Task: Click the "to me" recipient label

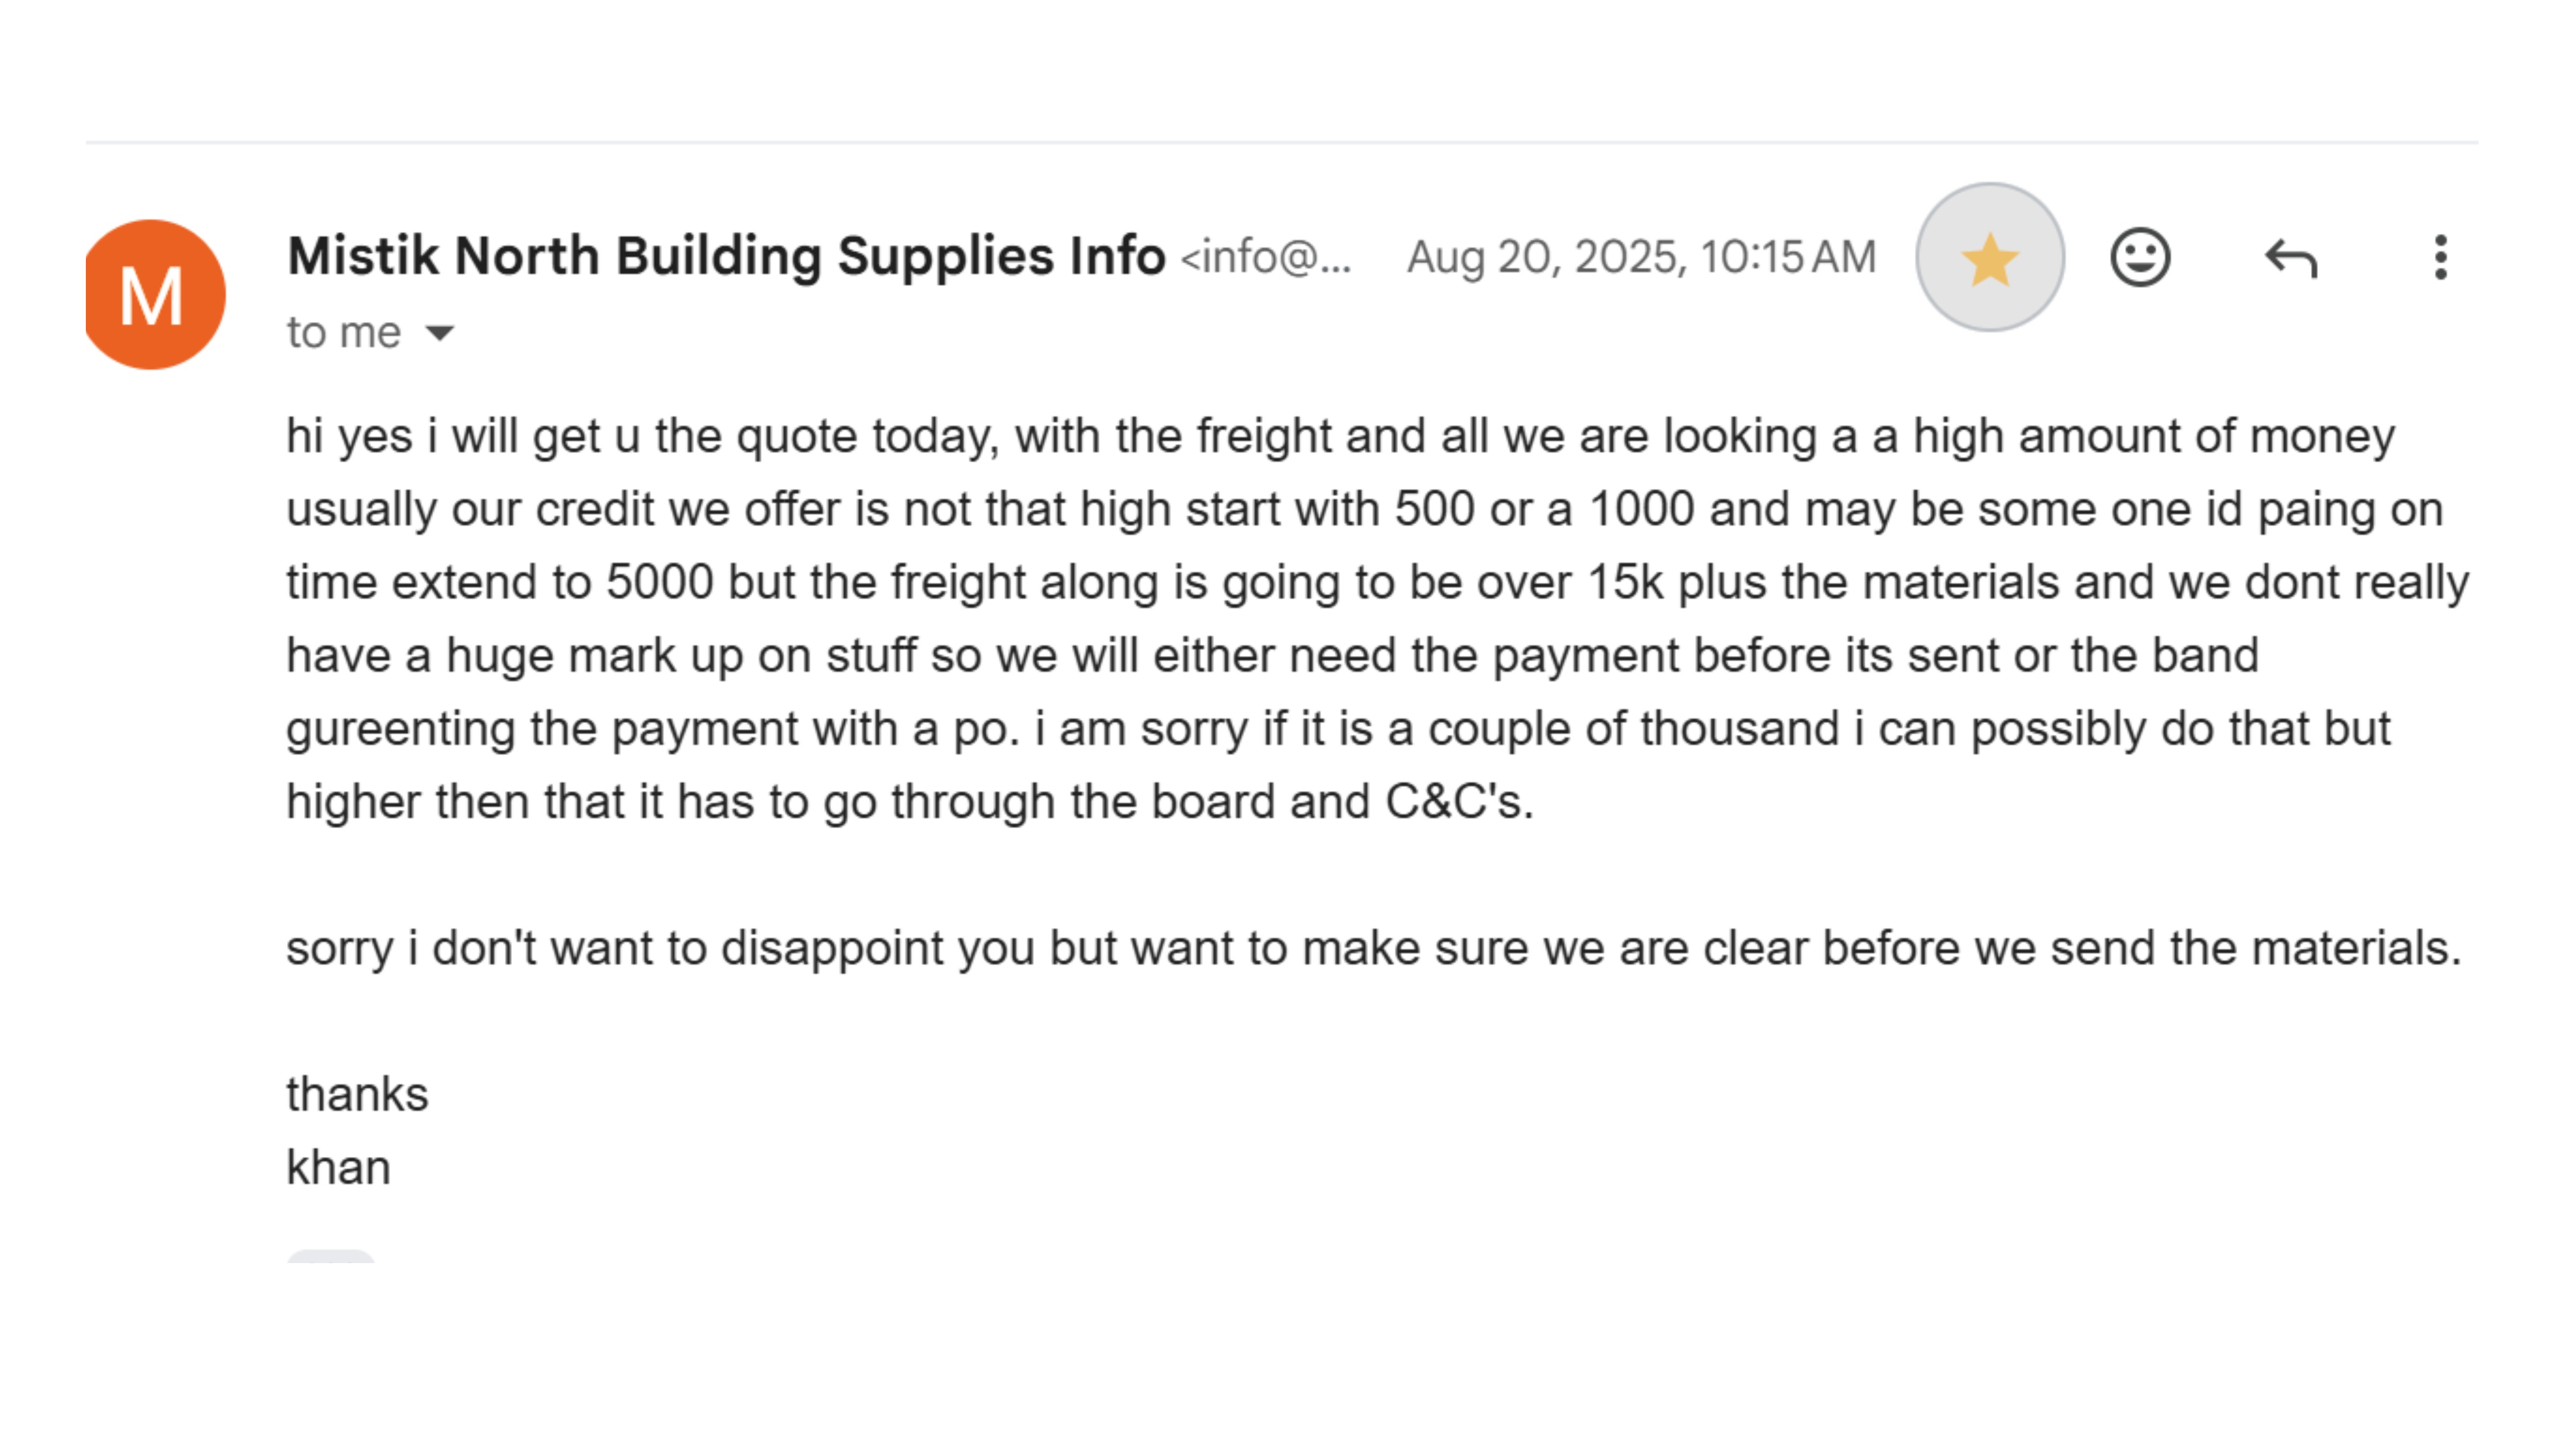Action: pyautogui.click(x=343, y=333)
